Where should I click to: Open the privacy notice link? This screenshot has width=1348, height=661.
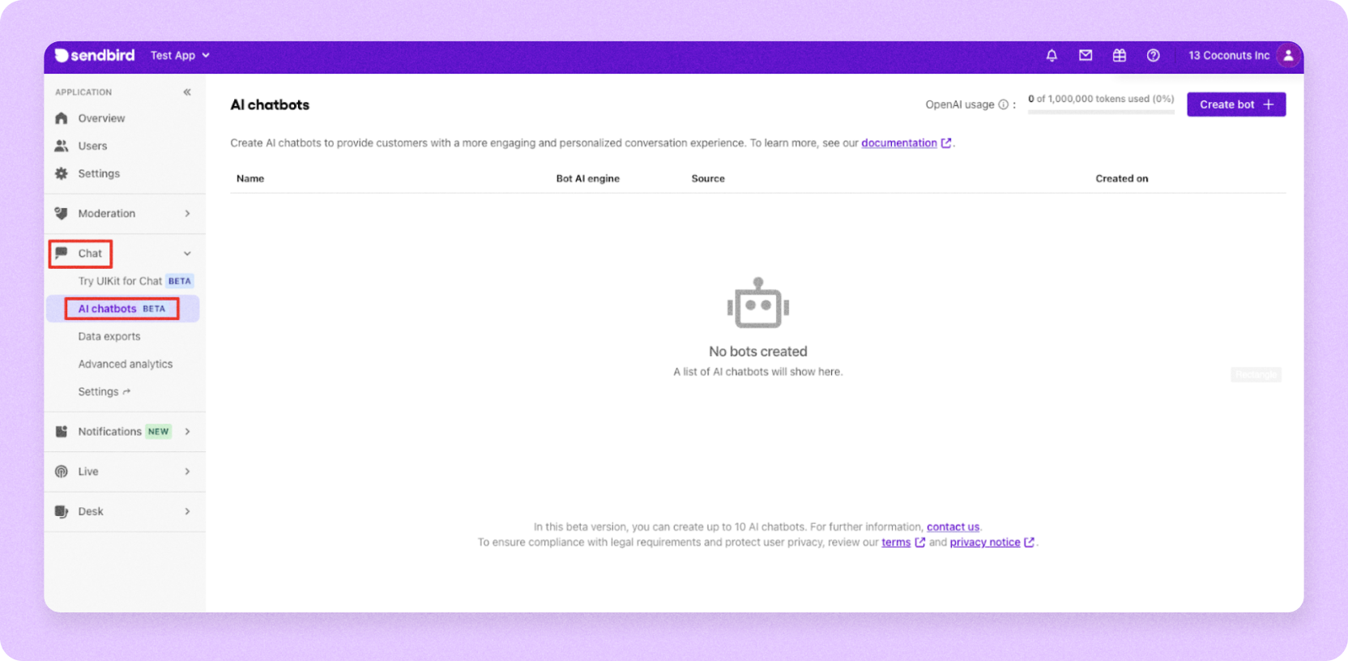pyautogui.click(x=984, y=542)
